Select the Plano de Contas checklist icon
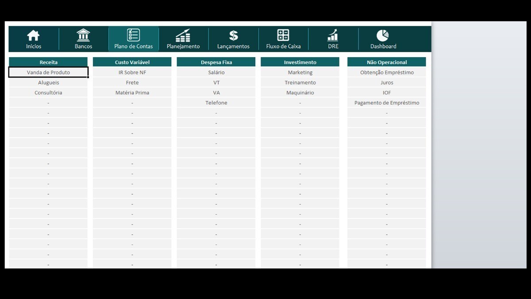This screenshot has height=299, width=531. (x=133, y=35)
